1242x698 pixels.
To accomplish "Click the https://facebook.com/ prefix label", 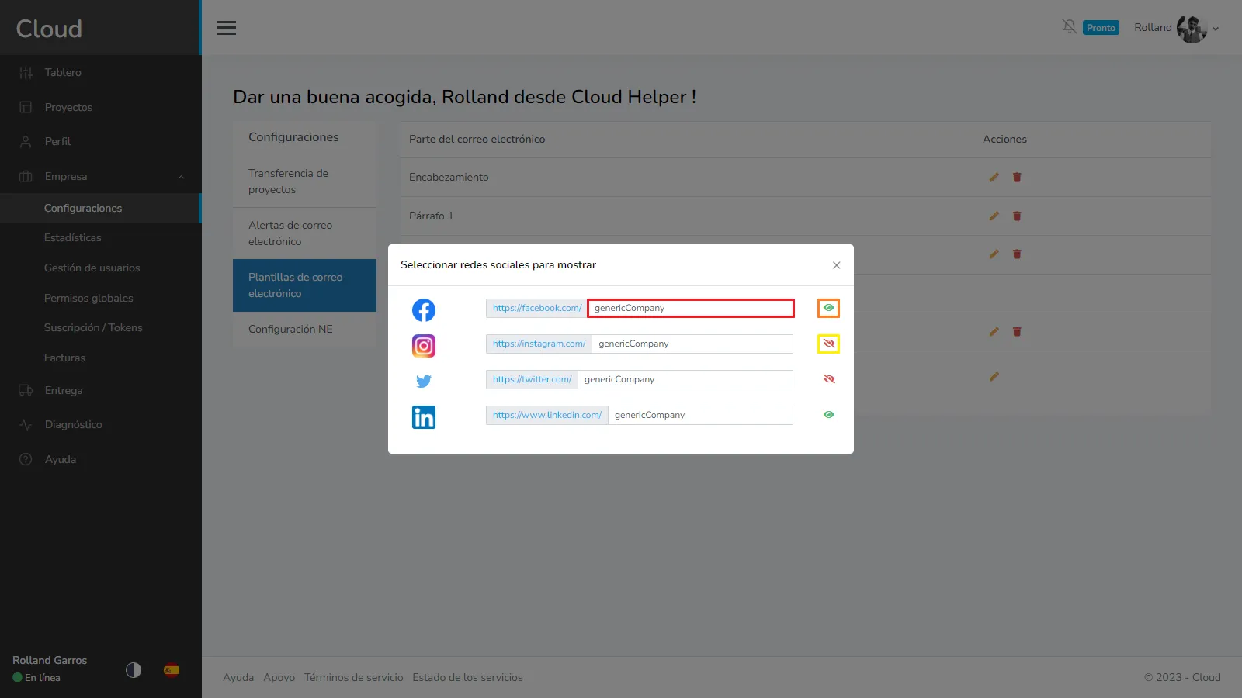I will point(536,308).
